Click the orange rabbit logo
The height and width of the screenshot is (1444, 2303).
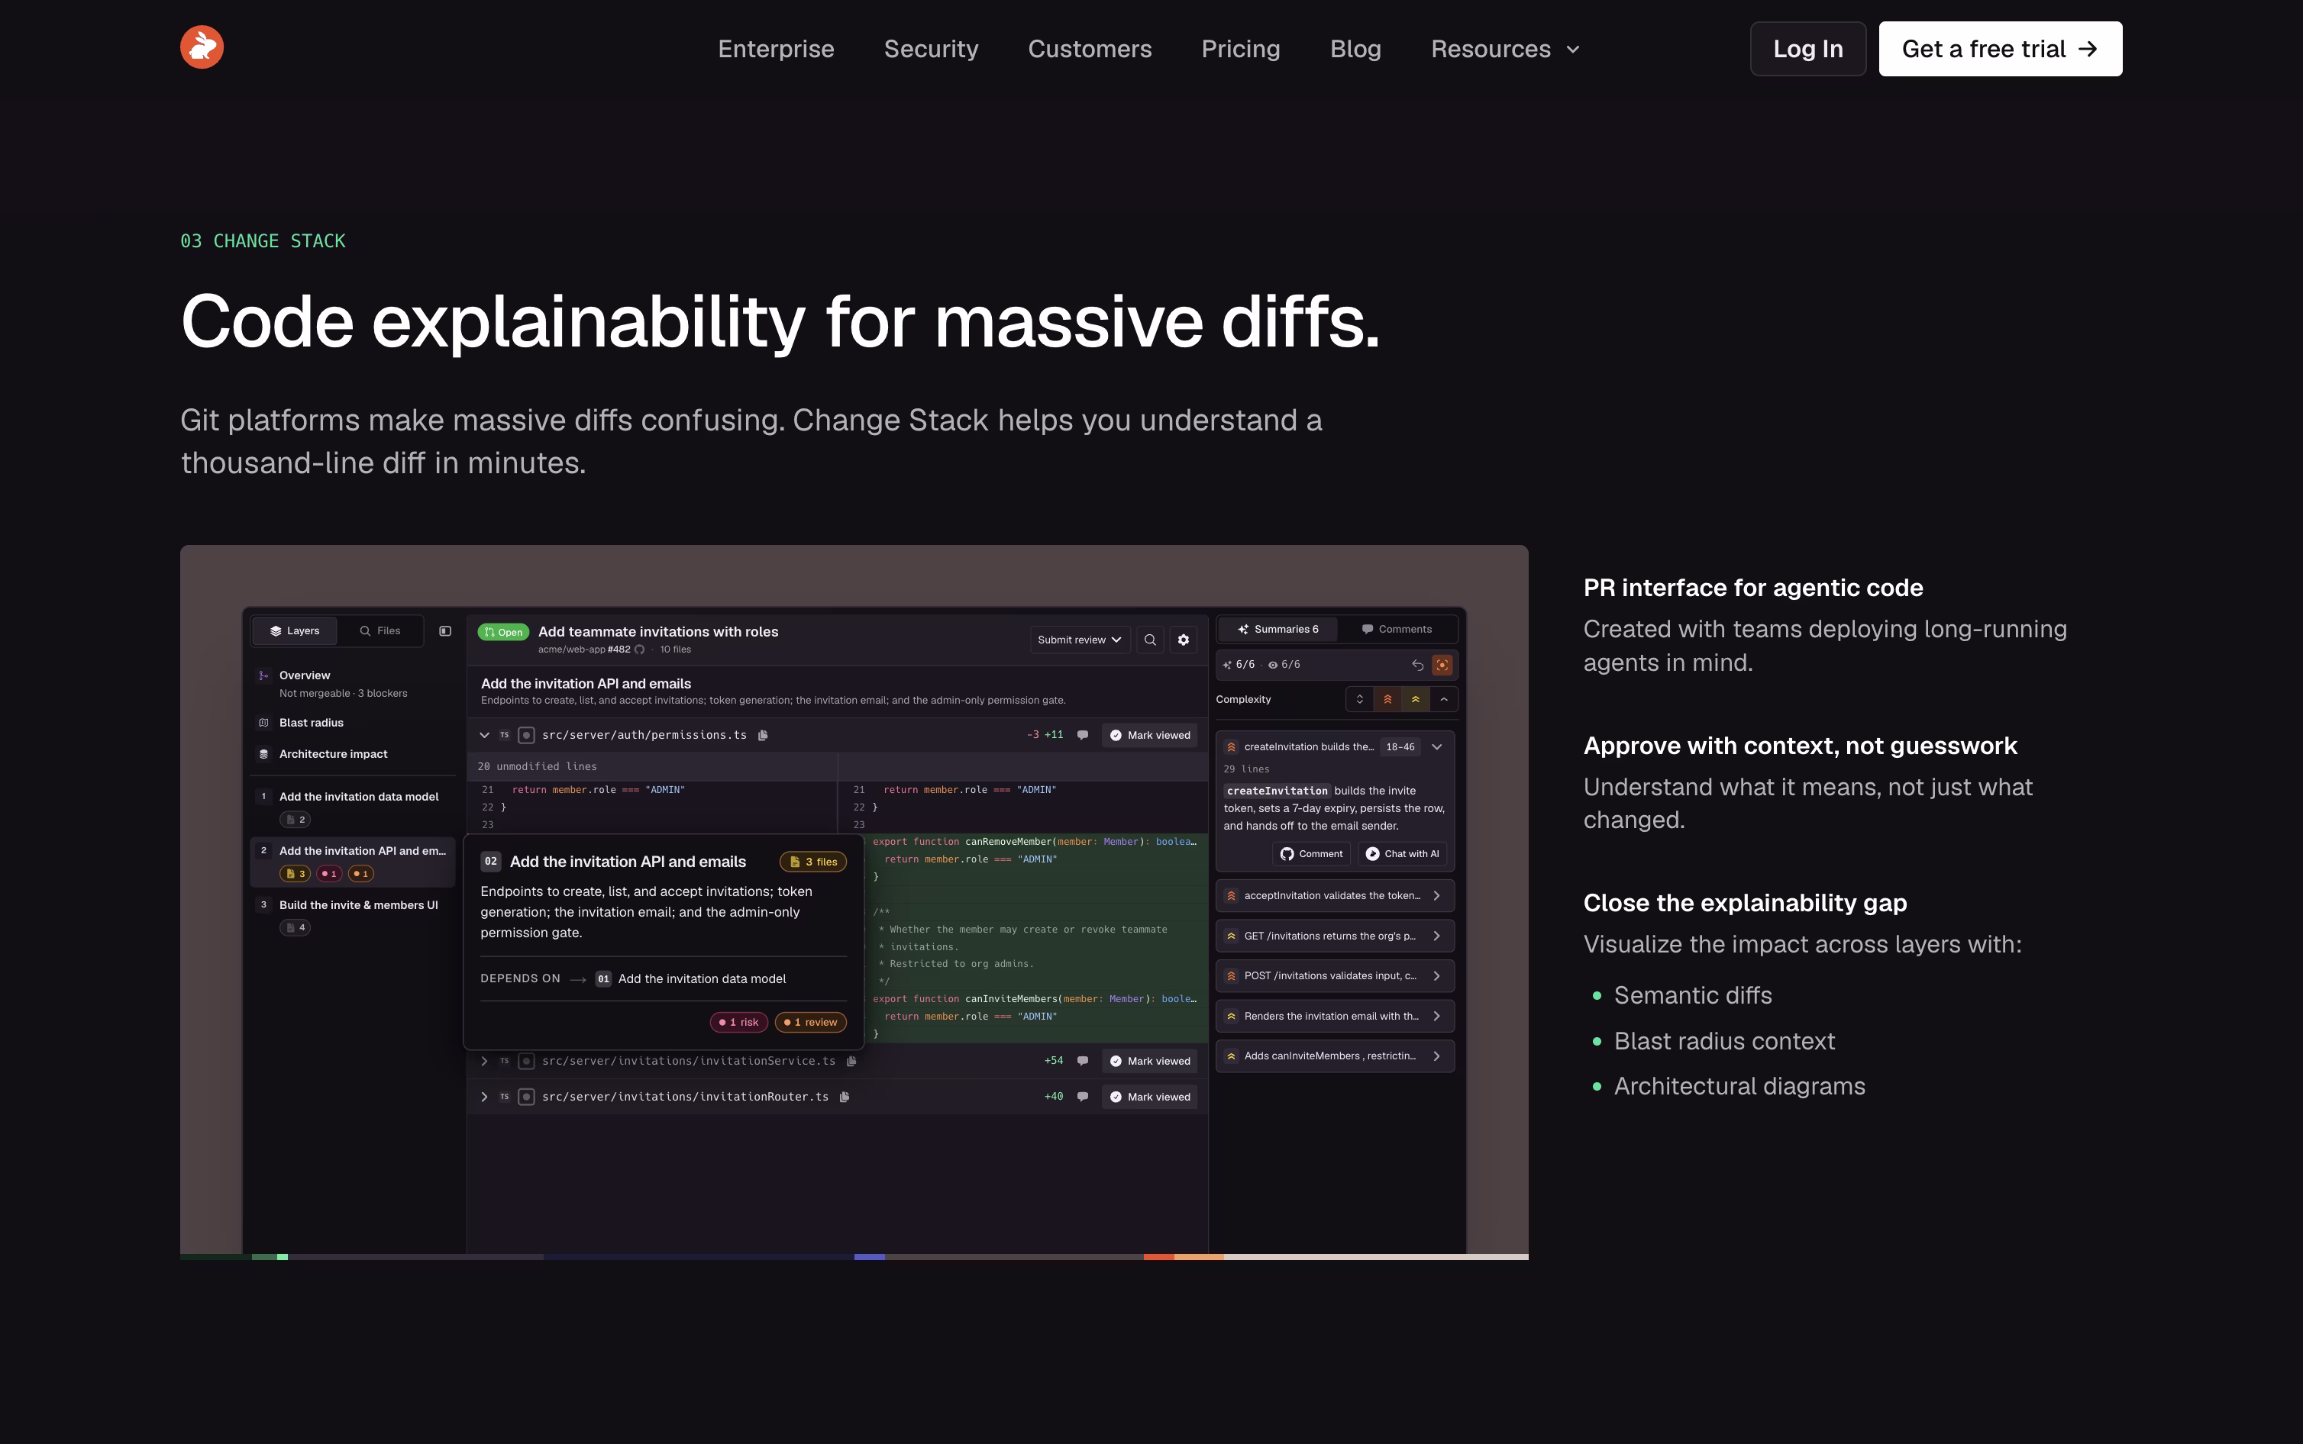click(202, 48)
